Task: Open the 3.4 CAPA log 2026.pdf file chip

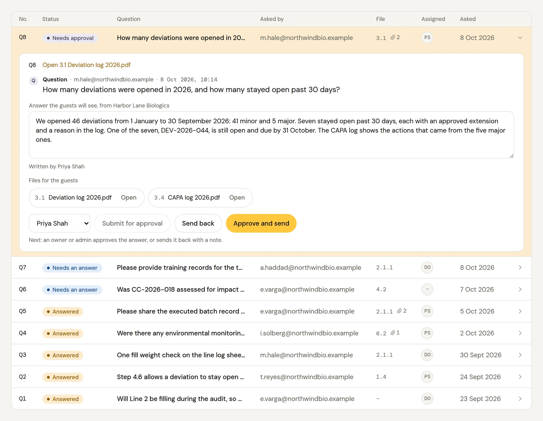Action: tap(200, 198)
